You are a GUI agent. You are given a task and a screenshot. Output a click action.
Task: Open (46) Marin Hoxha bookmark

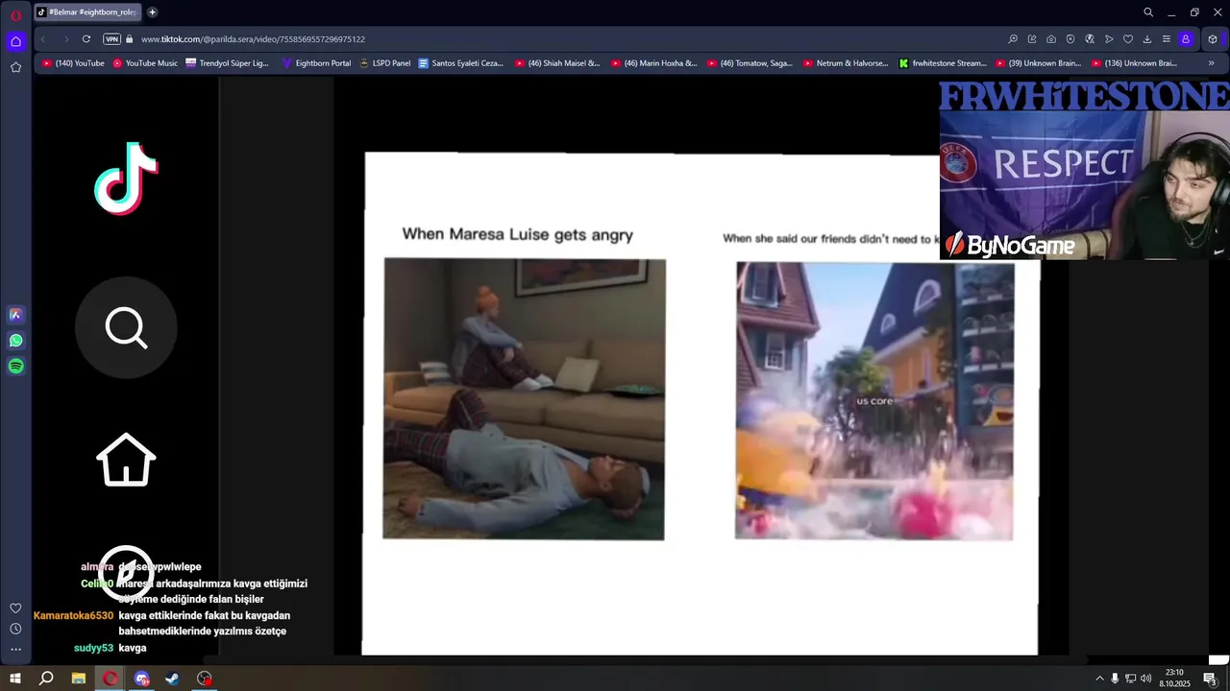tap(653, 63)
